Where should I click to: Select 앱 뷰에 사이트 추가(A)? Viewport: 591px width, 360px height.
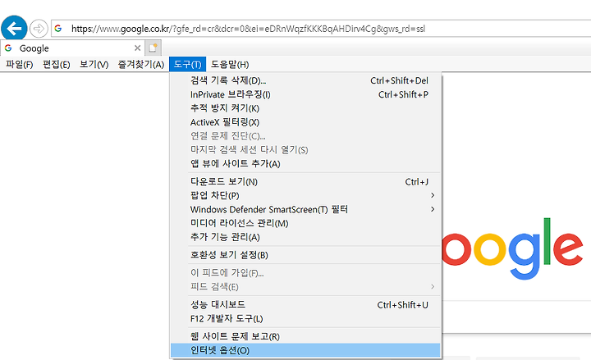click(305, 164)
